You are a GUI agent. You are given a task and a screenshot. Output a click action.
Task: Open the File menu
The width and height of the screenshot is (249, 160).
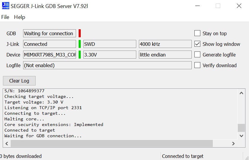pyautogui.click(x=5, y=17)
